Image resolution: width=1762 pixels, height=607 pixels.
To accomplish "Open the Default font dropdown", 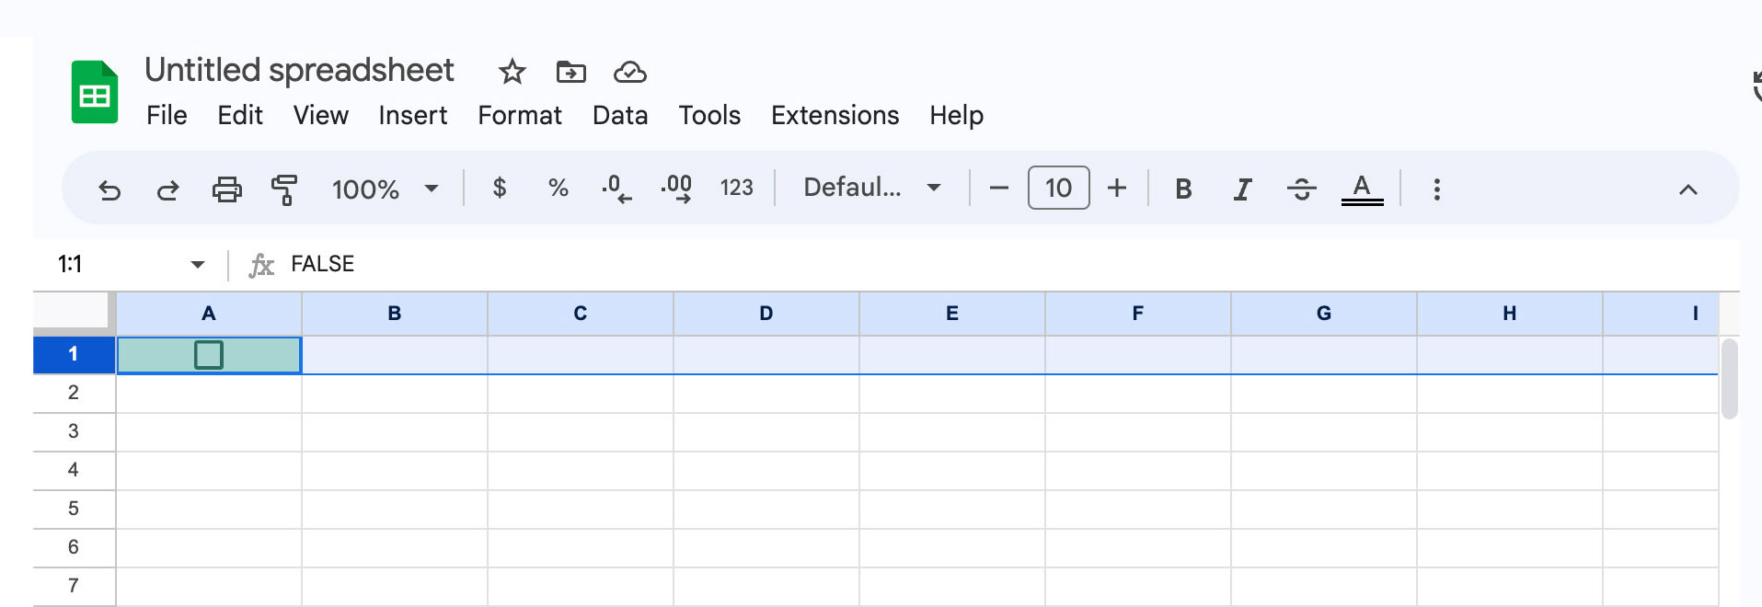I will (x=871, y=189).
